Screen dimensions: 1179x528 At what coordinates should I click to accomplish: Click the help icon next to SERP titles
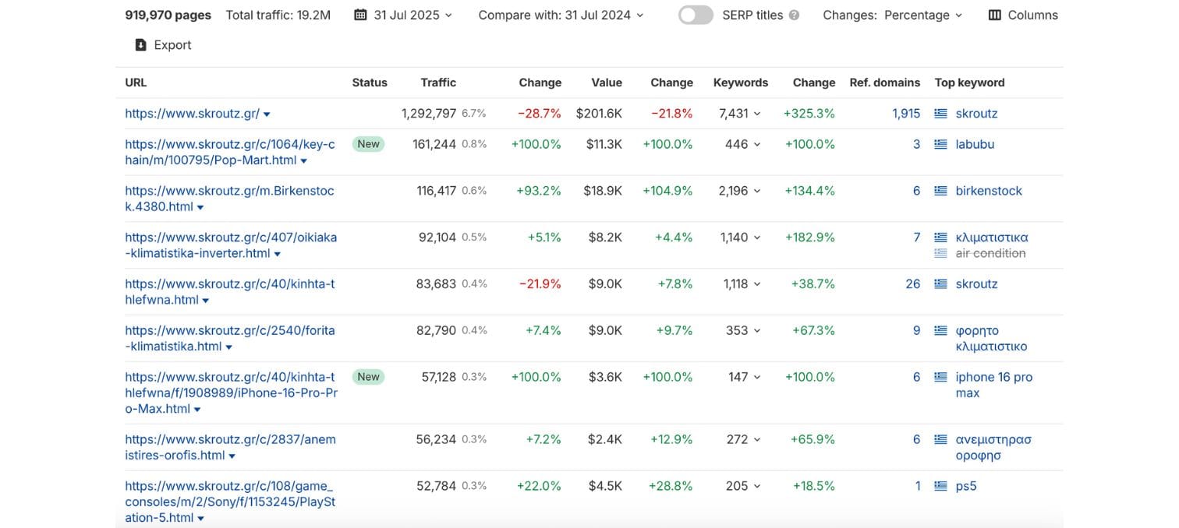(x=794, y=15)
